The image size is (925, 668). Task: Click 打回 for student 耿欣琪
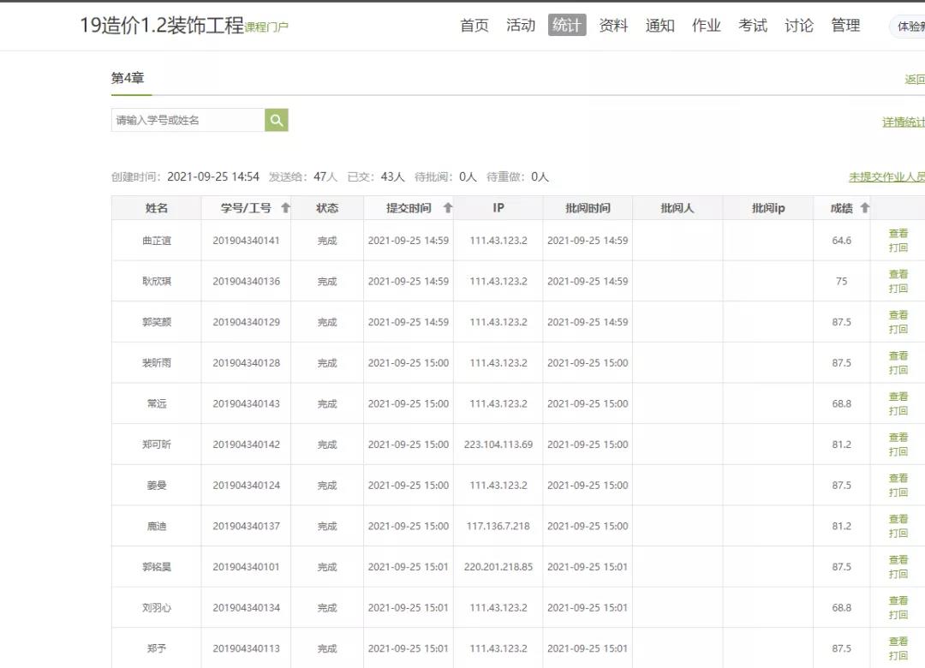tap(898, 289)
